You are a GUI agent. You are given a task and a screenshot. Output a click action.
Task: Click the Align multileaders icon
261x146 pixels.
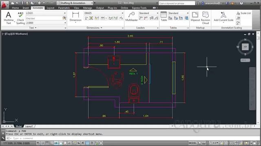[151, 18]
